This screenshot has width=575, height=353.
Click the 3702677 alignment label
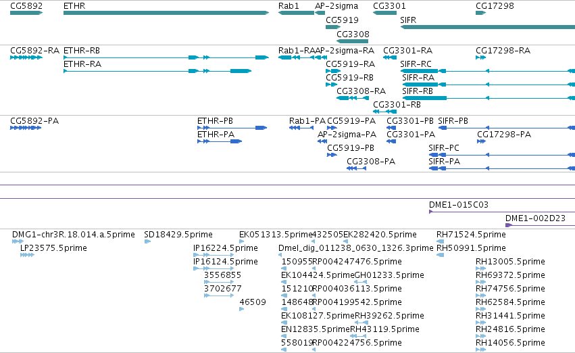222,289
